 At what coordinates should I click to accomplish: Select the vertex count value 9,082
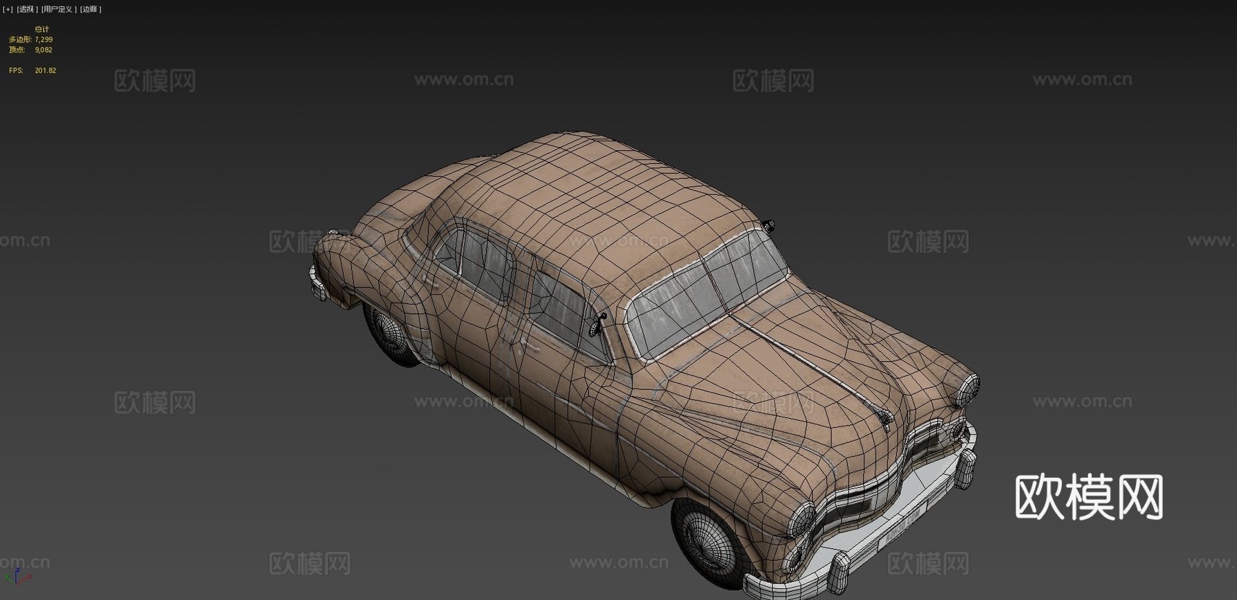44,50
